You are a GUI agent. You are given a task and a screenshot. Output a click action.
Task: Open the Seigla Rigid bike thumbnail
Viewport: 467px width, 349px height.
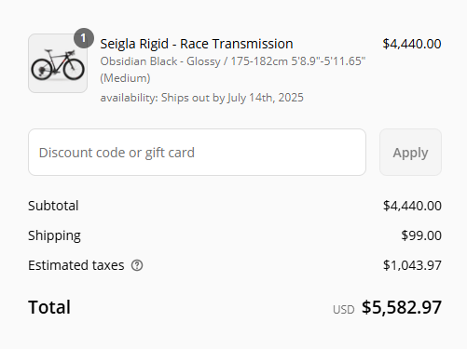58,63
